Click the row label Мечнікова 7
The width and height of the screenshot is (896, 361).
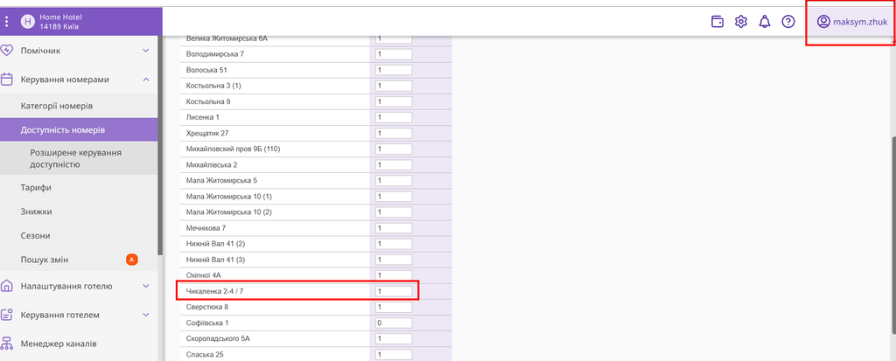206,228
